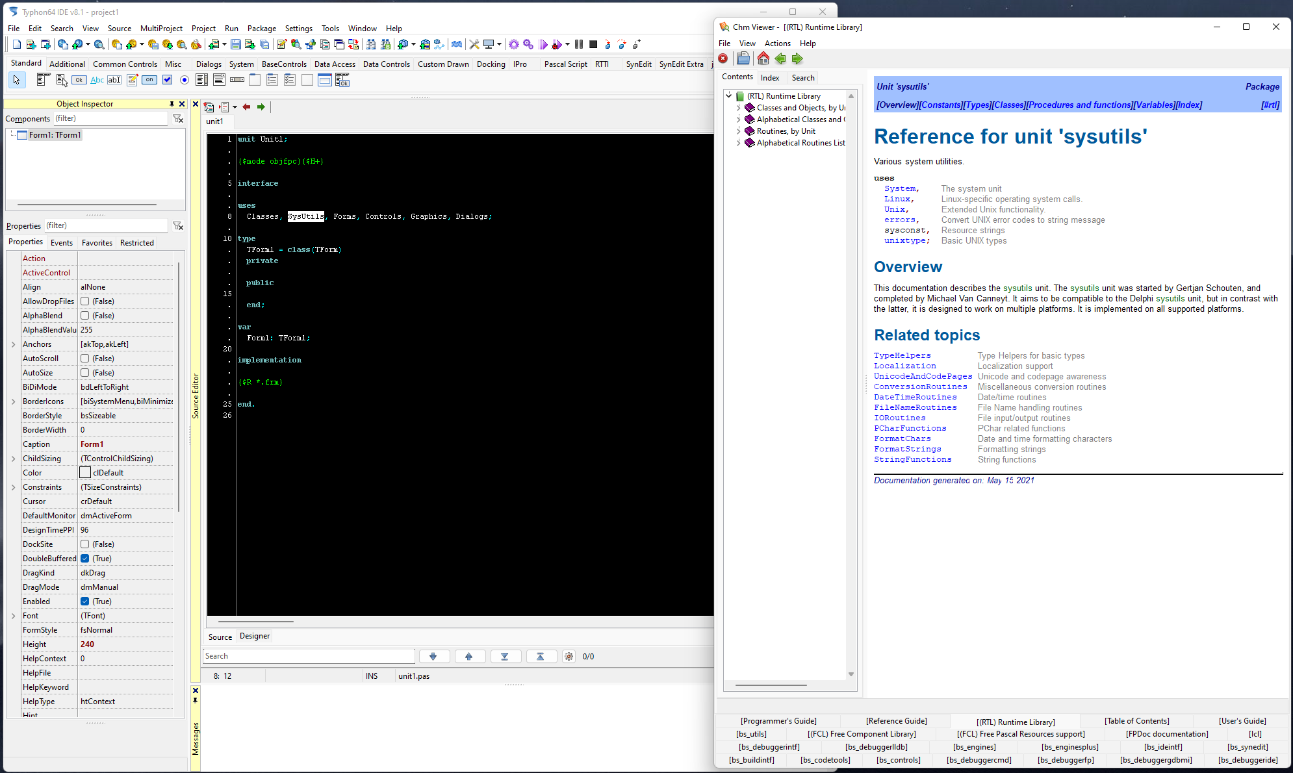
Task: Open the tools wrench-and-screwdriver icon
Action: [474, 44]
